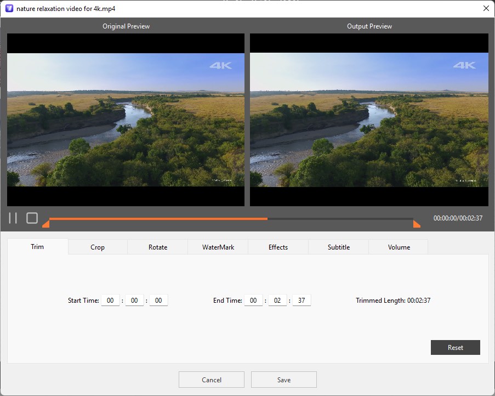Cancel the editing dialog
Viewport: 495px width, 396px height.
pyautogui.click(x=211, y=379)
